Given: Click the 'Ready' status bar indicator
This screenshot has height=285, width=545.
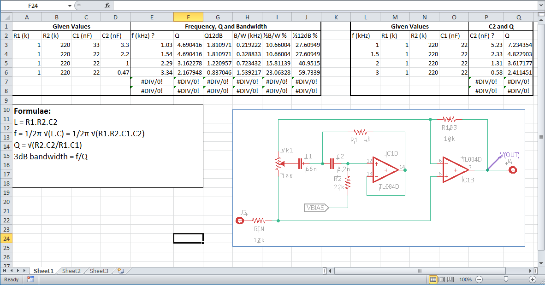Looking at the screenshot, I should click(12, 279).
